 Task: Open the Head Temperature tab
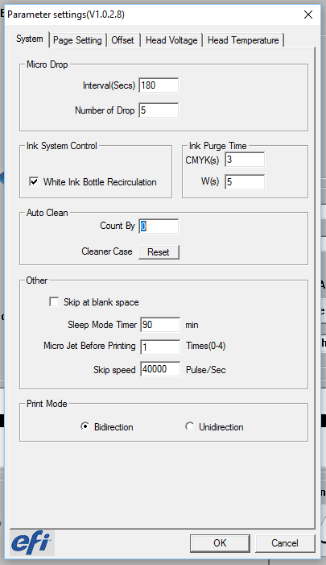click(x=243, y=40)
